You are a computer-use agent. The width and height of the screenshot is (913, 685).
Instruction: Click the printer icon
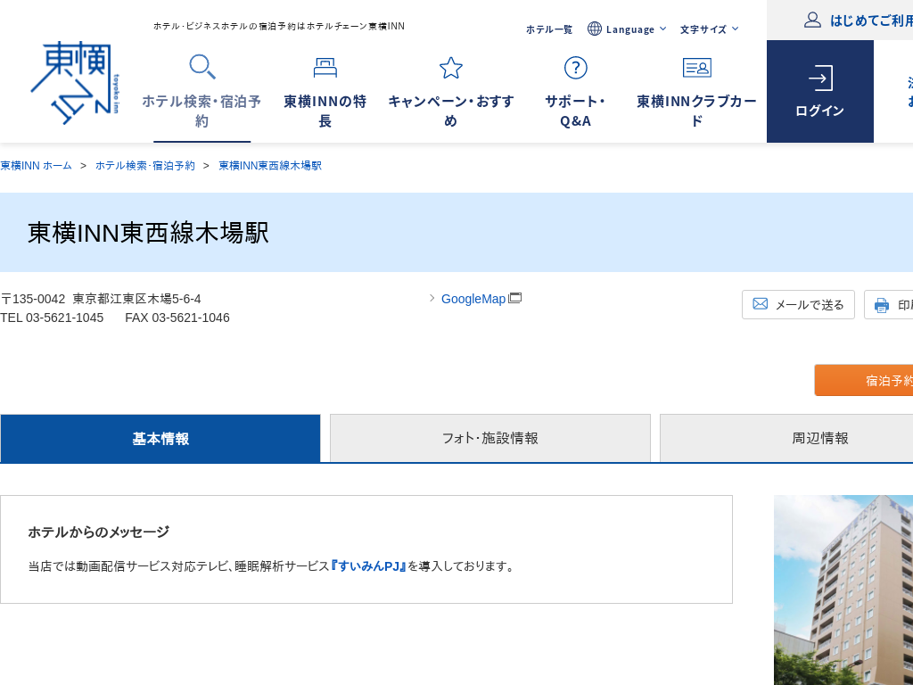(x=882, y=305)
